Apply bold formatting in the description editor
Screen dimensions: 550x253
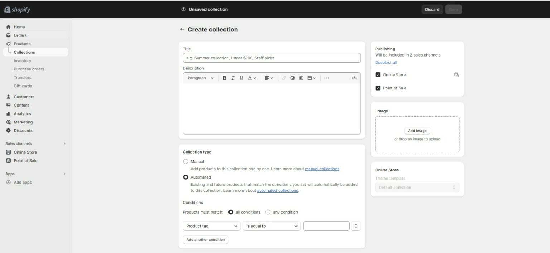point(225,78)
